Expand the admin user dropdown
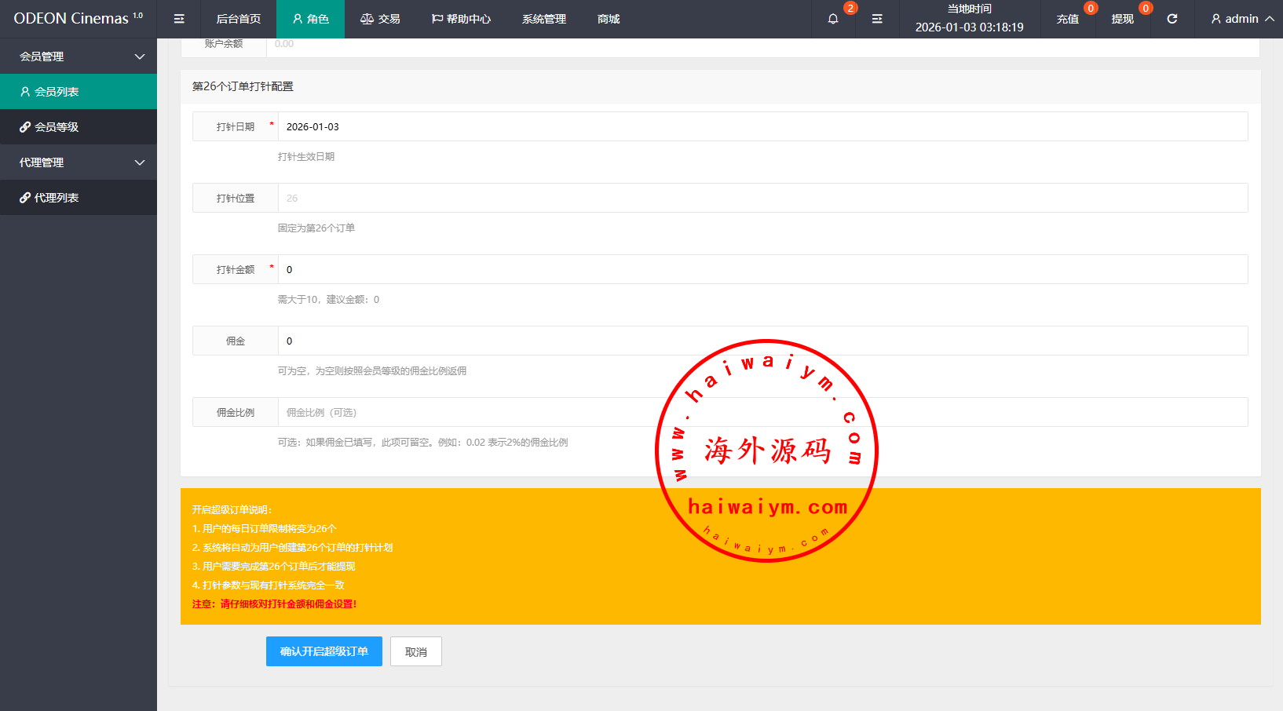Image resolution: width=1283 pixels, height=711 pixels. pos(1242,19)
